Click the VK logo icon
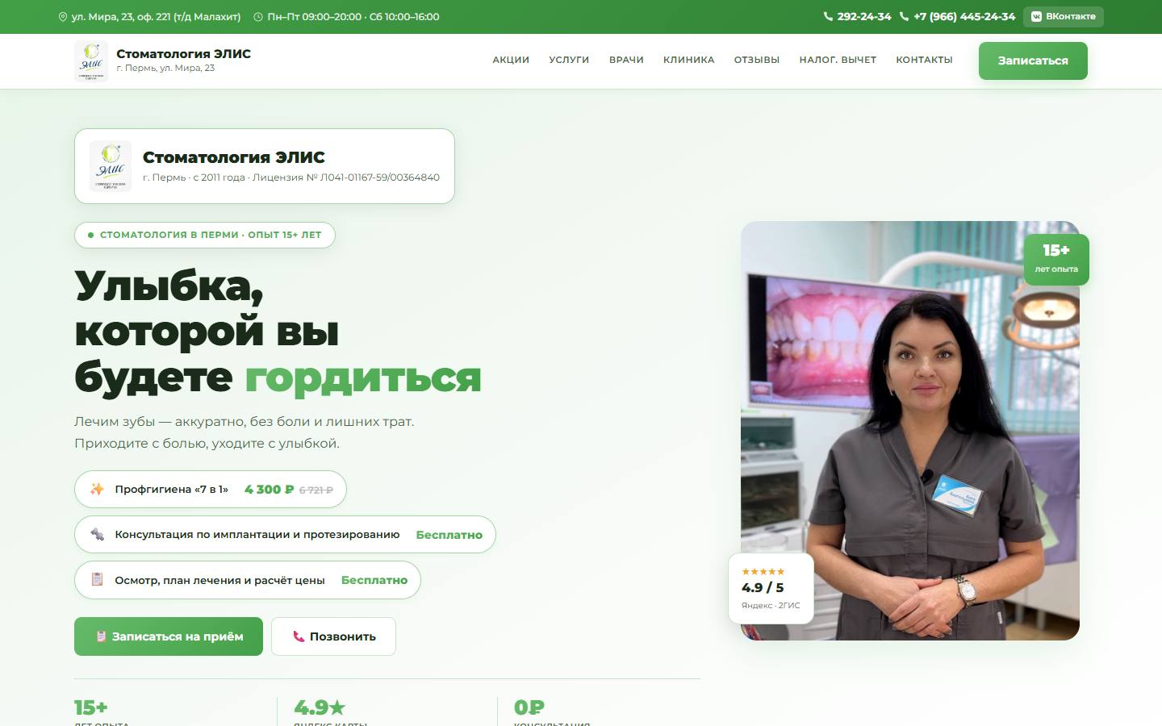Image resolution: width=1162 pixels, height=726 pixels. [x=1036, y=16]
